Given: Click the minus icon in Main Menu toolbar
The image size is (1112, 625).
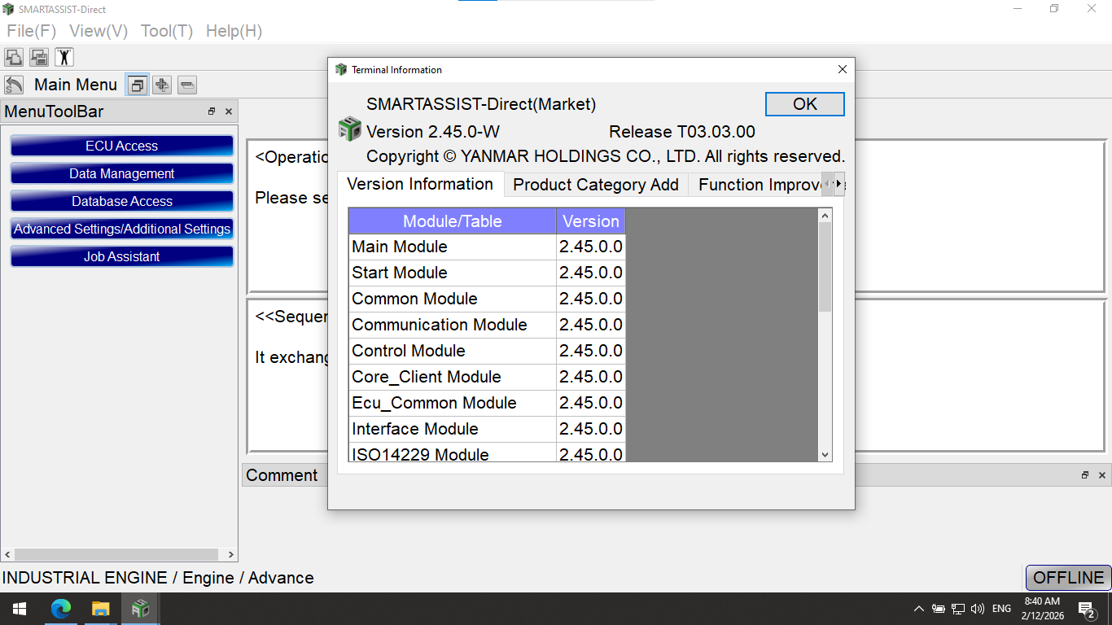Looking at the screenshot, I should coord(187,85).
